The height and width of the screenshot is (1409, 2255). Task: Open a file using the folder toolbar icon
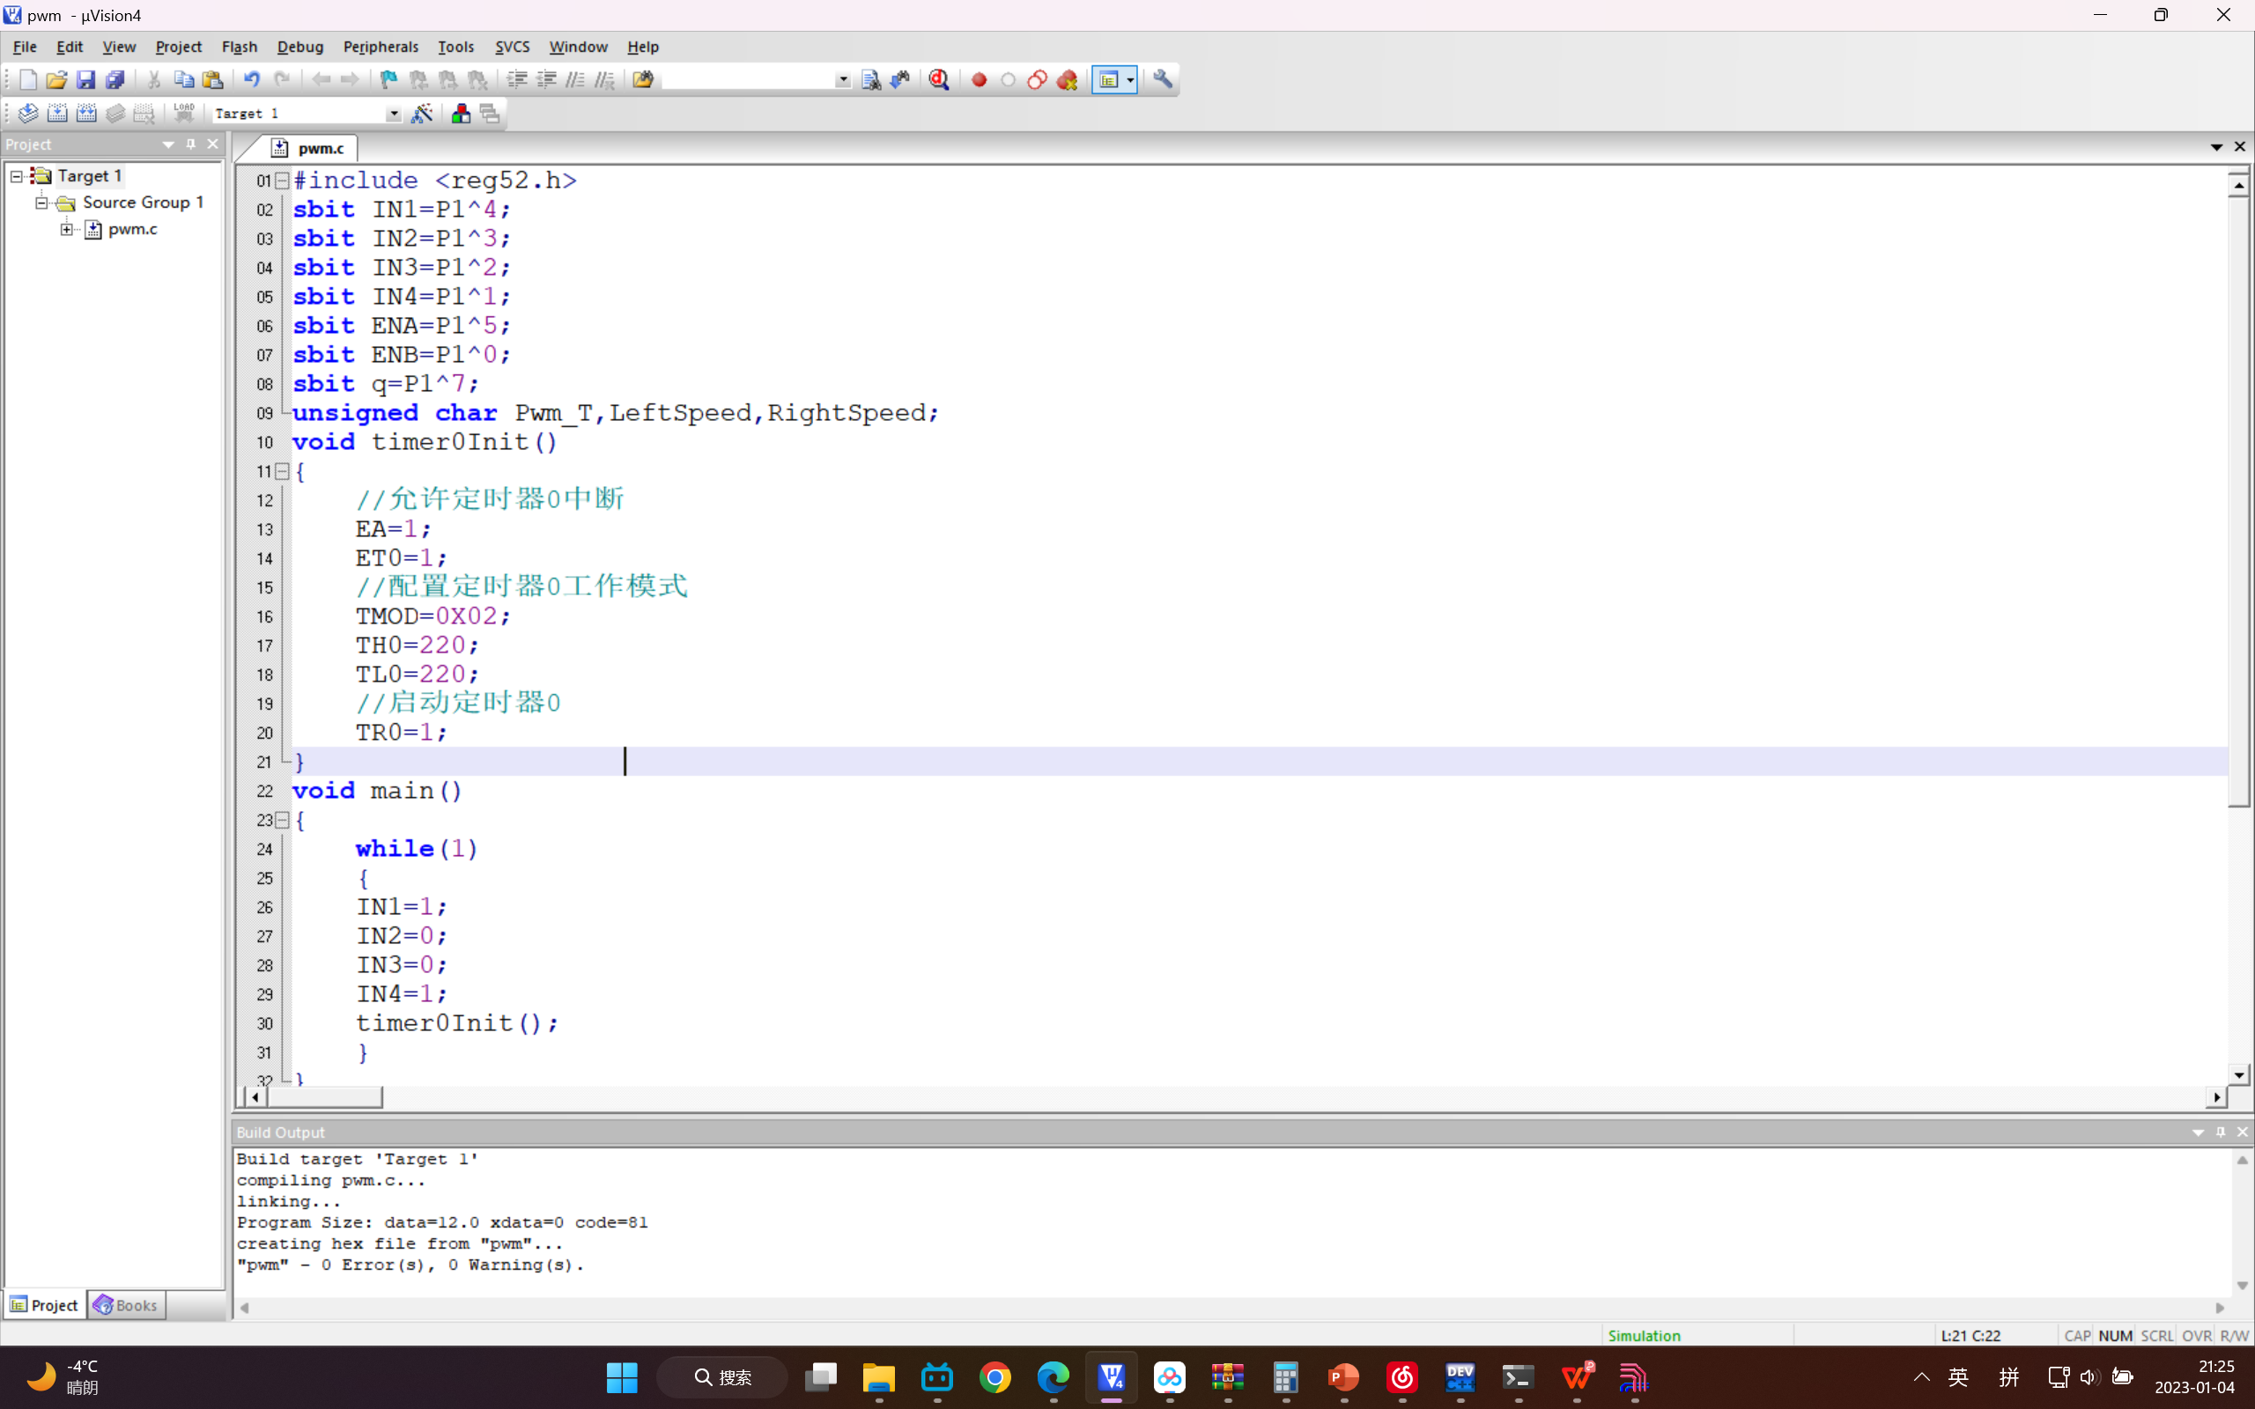click(x=57, y=80)
